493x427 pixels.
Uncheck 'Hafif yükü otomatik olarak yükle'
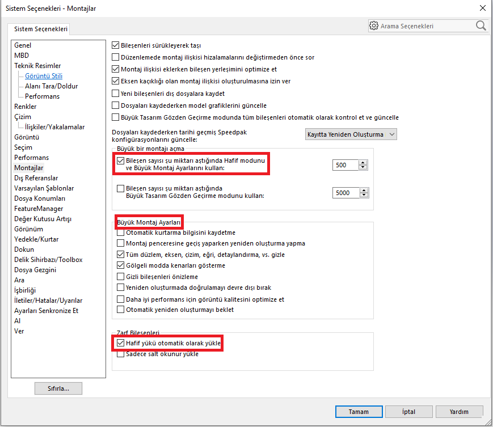120,343
